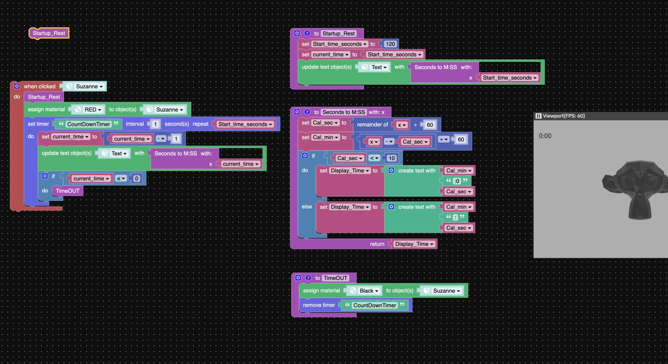Click gear on create text with ":0" block
The width and height of the screenshot is (668, 364).
391,170
